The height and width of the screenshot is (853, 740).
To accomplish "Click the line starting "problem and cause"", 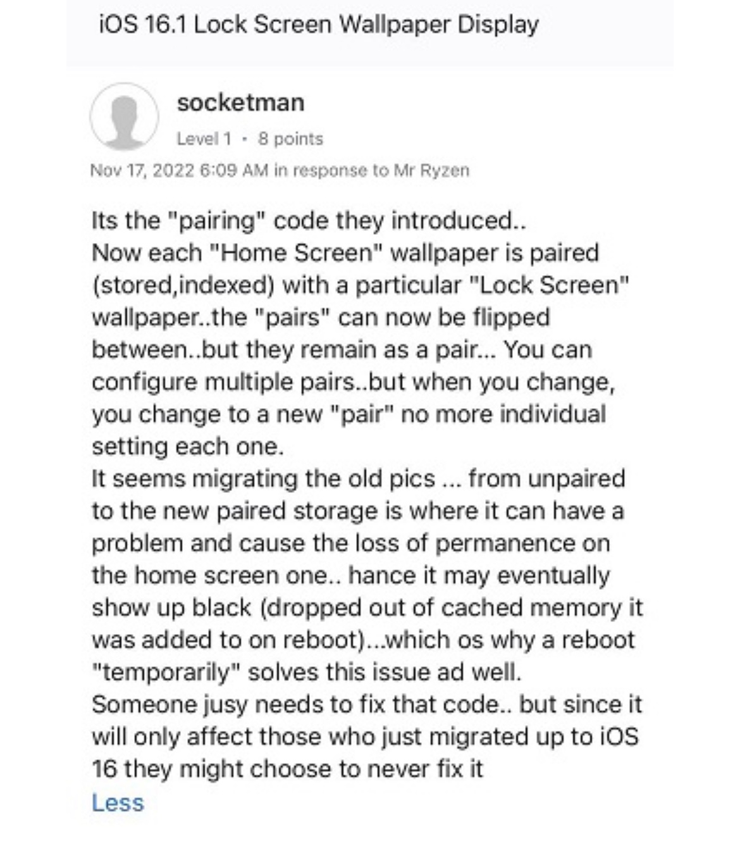I will click(x=350, y=544).
